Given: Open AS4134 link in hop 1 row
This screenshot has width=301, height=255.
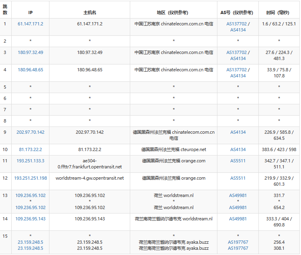Looking at the screenshot, I should pyautogui.click(x=238, y=30).
